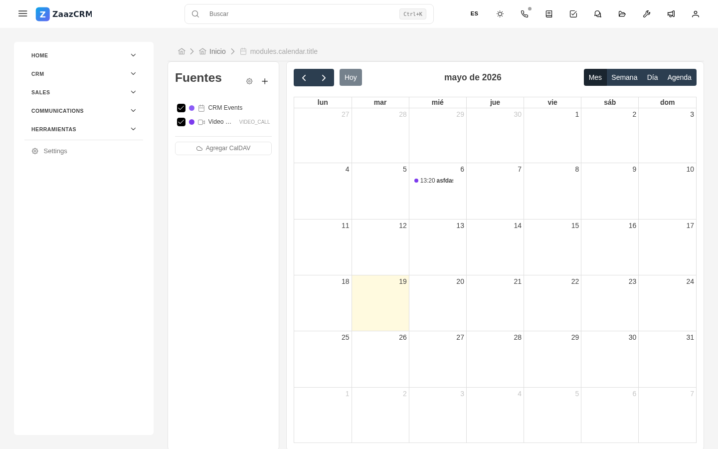Click day number 16

[x=632, y=225]
